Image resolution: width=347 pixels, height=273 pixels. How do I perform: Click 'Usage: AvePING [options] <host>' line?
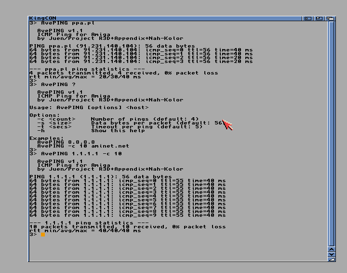click(89, 108)
